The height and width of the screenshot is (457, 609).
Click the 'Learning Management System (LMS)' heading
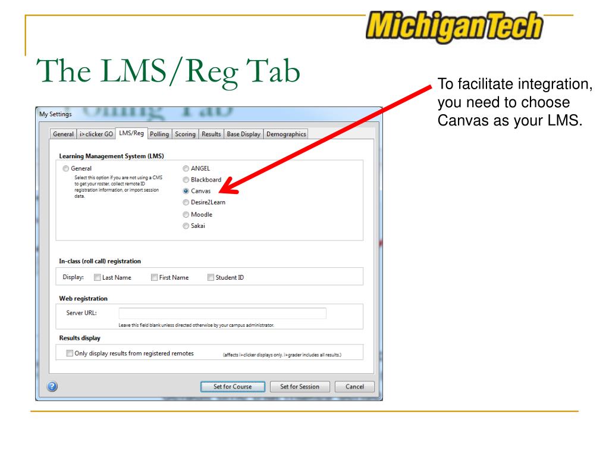tap(111, 156)
